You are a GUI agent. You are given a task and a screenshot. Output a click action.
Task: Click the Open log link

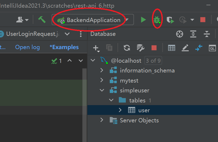pyautogui.click(x=27, y=47)
